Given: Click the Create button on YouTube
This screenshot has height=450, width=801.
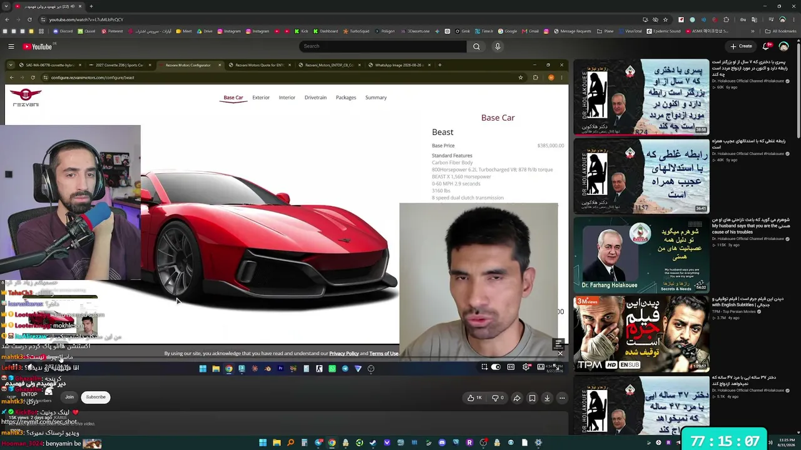Looking at the screenshot, I should pyautogui.click(x=741, y=46).
